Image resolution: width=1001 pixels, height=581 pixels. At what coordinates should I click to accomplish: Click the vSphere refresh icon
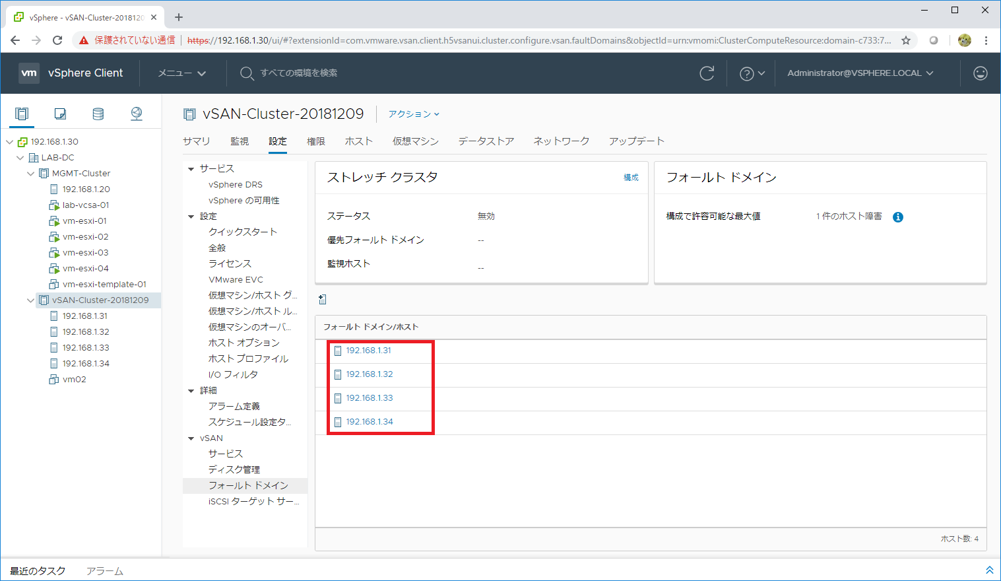tap(707, 73)
